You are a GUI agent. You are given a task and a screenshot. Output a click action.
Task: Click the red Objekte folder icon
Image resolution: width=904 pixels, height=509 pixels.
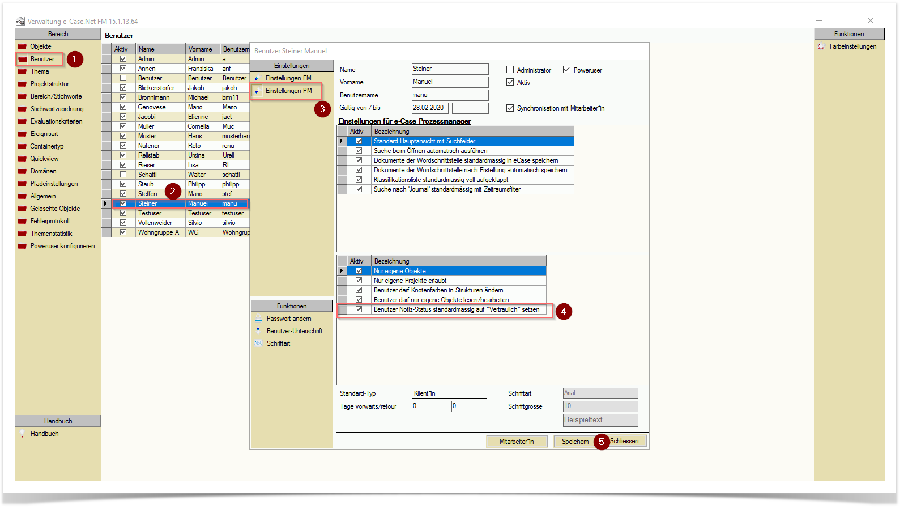coord(22,46)
